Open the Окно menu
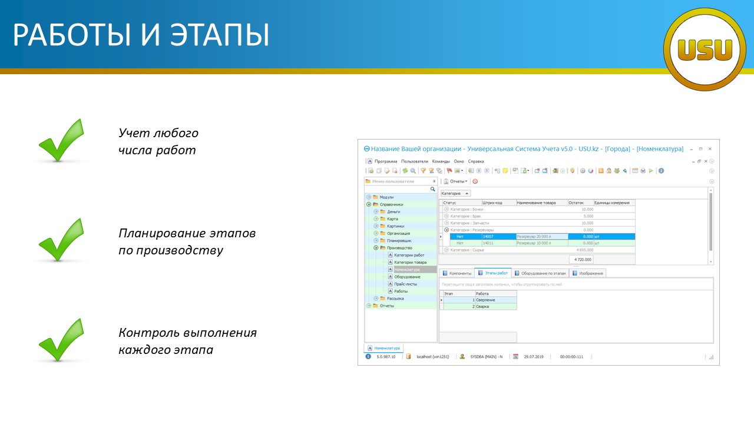754x424 pixels. click(459, 161)
